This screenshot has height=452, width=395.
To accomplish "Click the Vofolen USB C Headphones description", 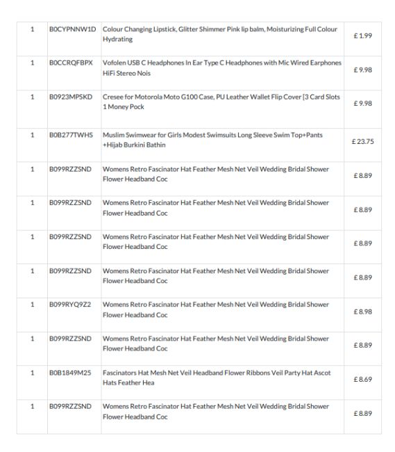I will click(x=222, y=68).
